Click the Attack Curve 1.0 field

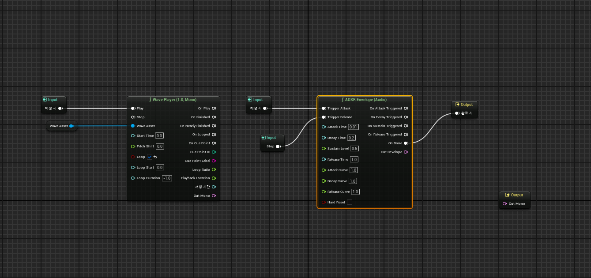coord(354,170)
